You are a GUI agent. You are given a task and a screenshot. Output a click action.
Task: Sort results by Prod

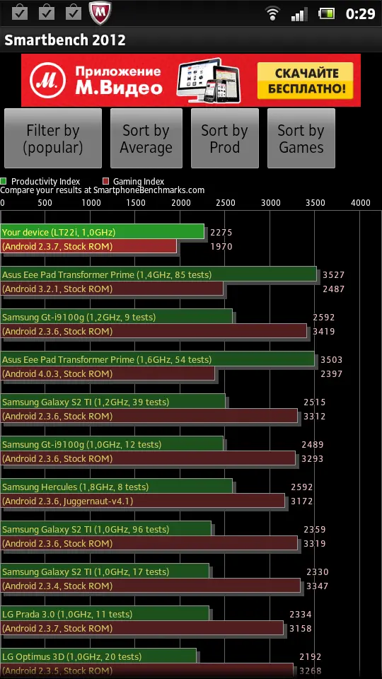coord(225,138)
